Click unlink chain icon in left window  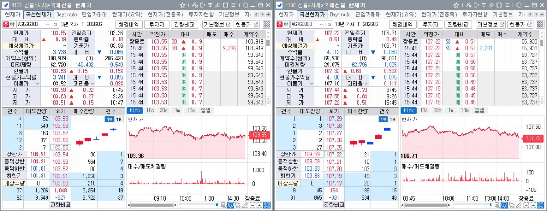point(195,5)
